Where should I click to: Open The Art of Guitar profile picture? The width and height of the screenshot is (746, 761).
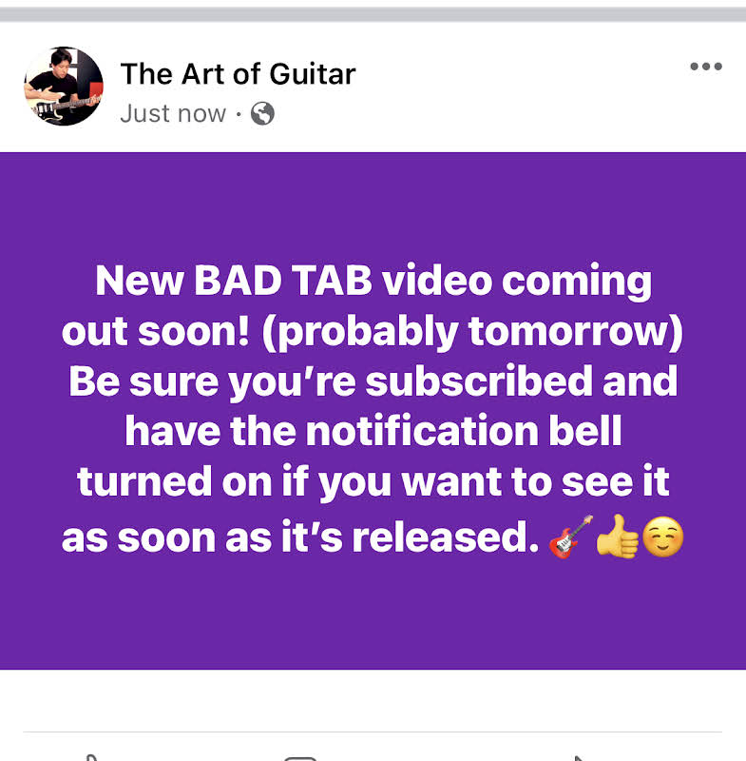[x=64, y=86]
